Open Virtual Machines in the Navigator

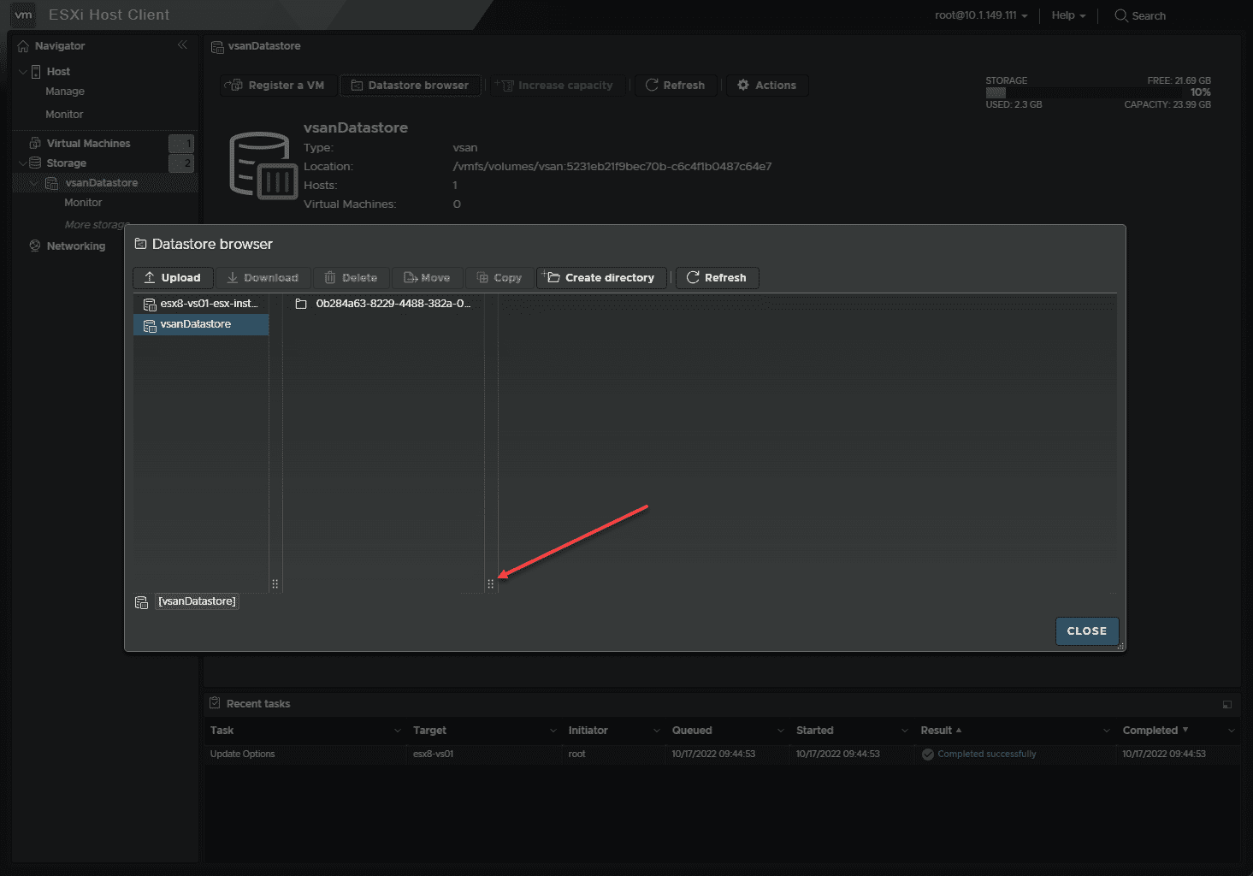88,144
